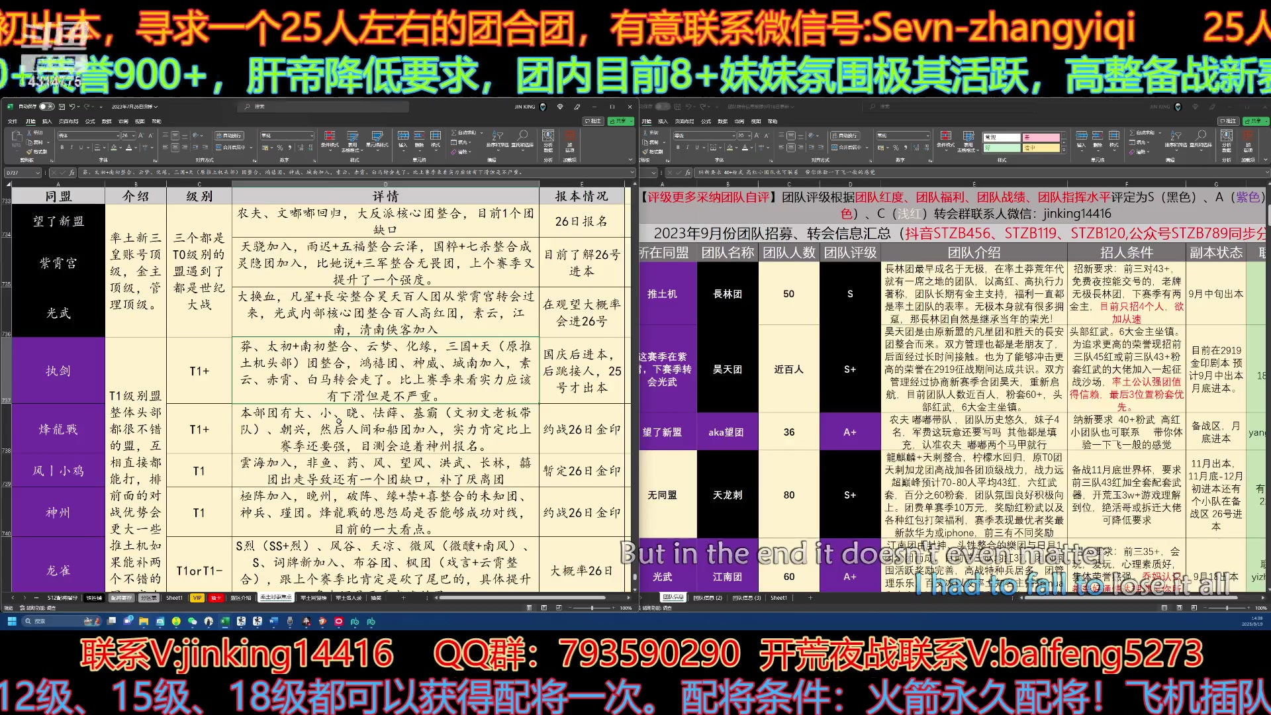This screenshot has width=1271, height=715.
Task: Open Merge & Center dropdown in left Excel
Action: (252, 148)
